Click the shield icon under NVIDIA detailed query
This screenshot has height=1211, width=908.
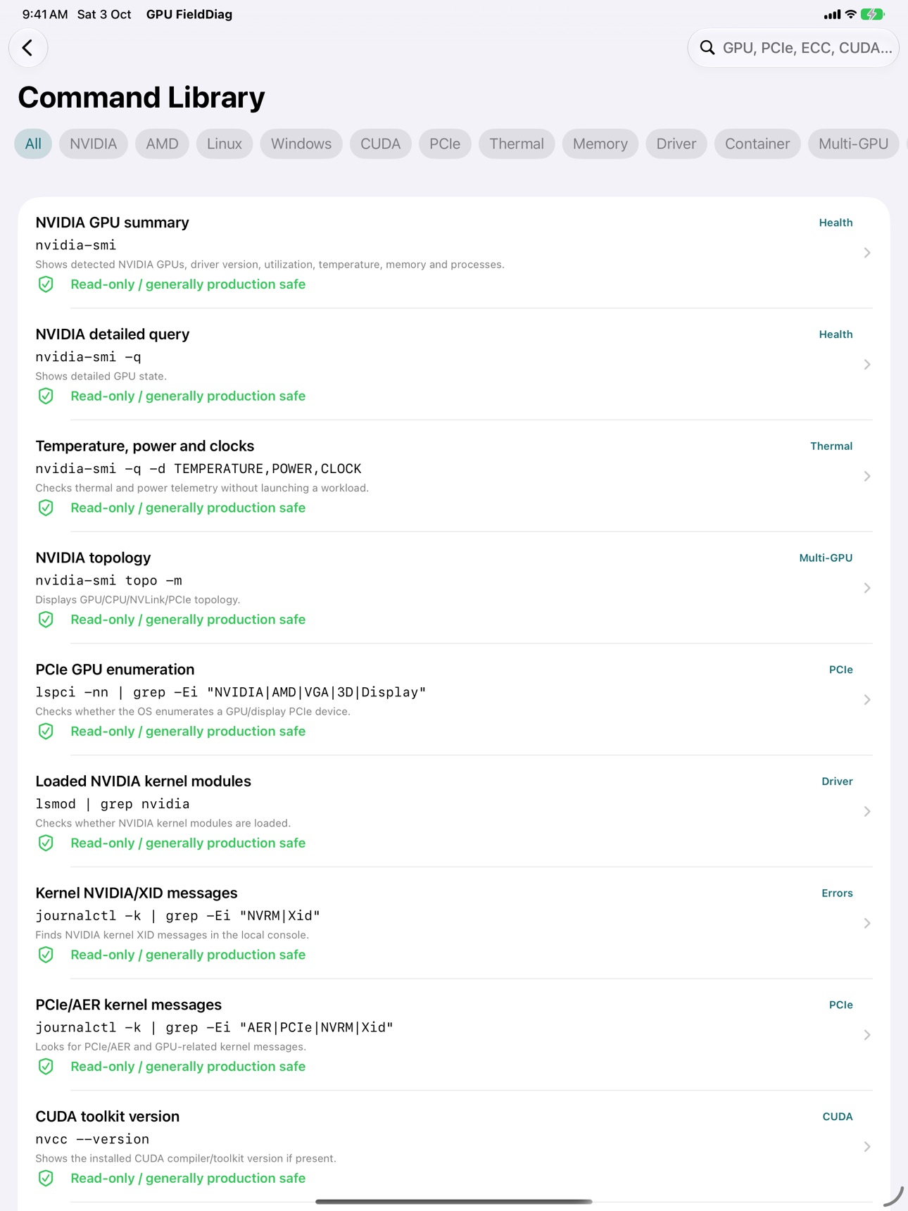46,396
